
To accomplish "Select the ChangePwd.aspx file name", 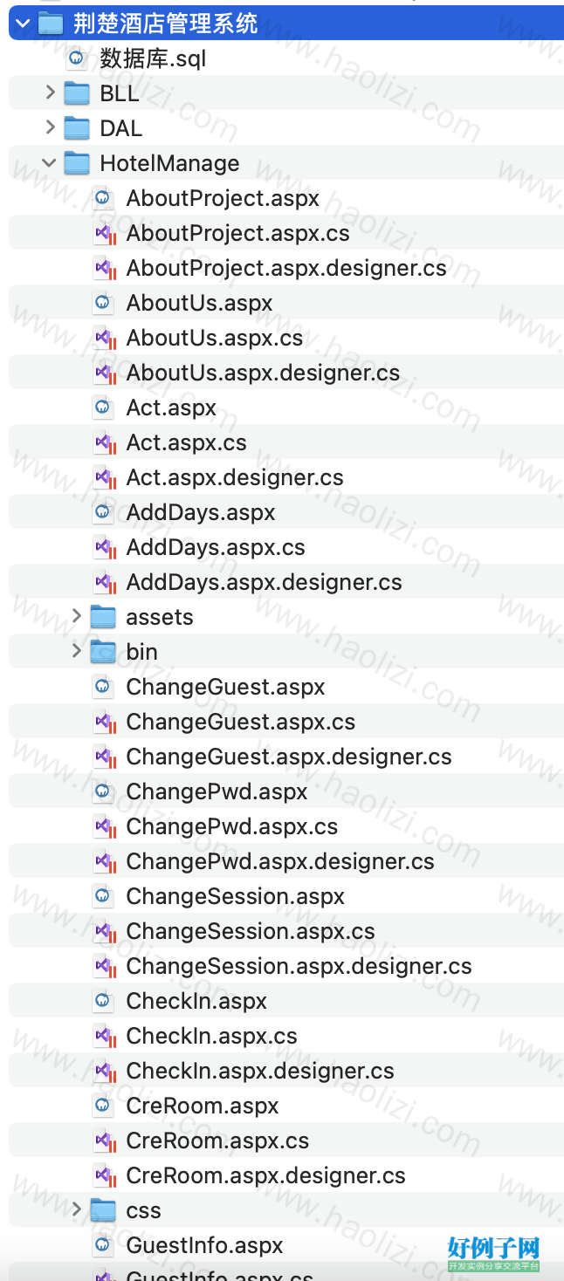I will [217, 791].
